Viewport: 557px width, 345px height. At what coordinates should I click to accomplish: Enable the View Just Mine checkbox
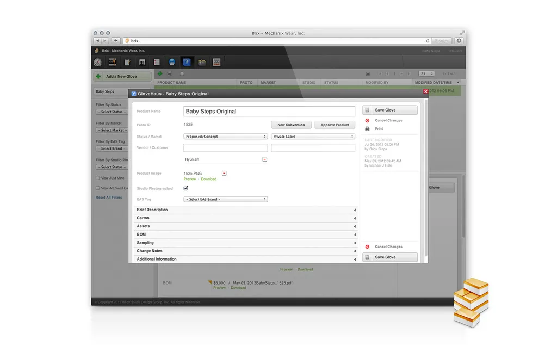(x=98, y=178)
